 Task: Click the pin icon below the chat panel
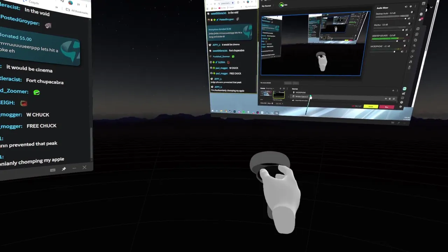point(64,169)
